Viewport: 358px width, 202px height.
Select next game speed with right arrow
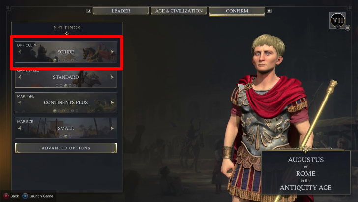112,77
